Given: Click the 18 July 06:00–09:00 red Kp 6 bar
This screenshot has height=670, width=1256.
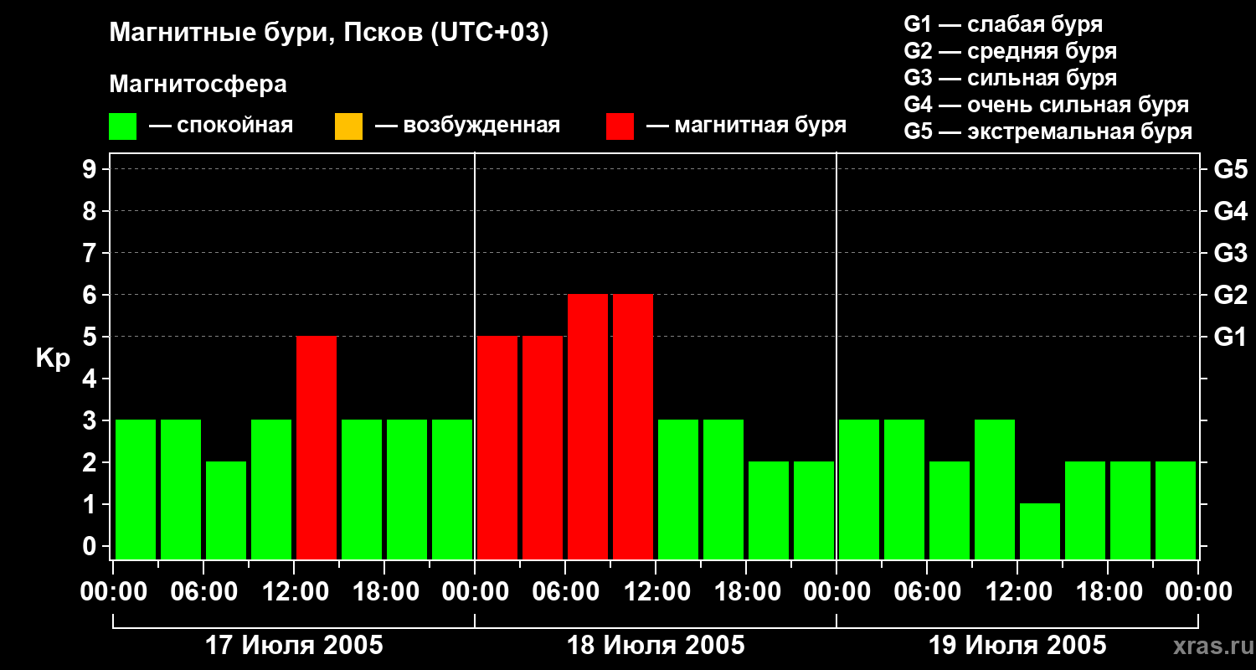Looking at the screenshot, I should 588,427.
